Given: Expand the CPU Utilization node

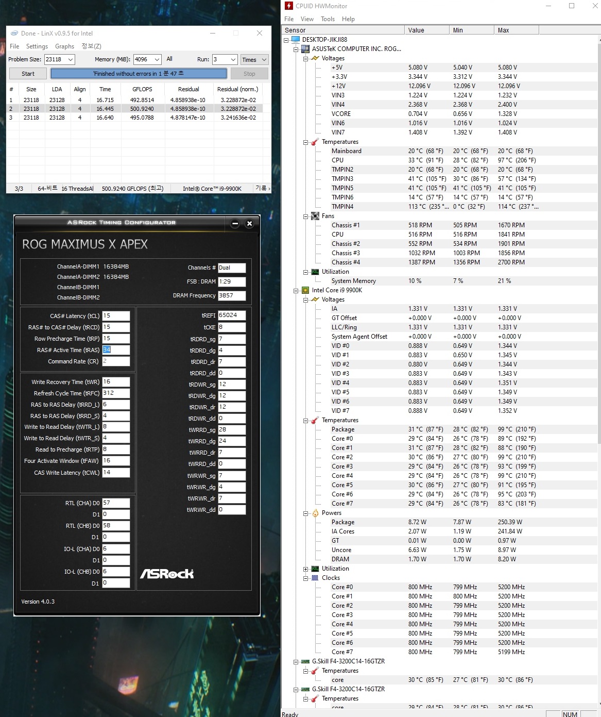Looking at the screenshot, I should pos(305,569).
